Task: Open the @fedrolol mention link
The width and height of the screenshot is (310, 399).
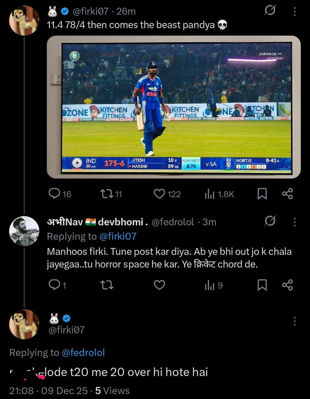Action: (83, 353)
